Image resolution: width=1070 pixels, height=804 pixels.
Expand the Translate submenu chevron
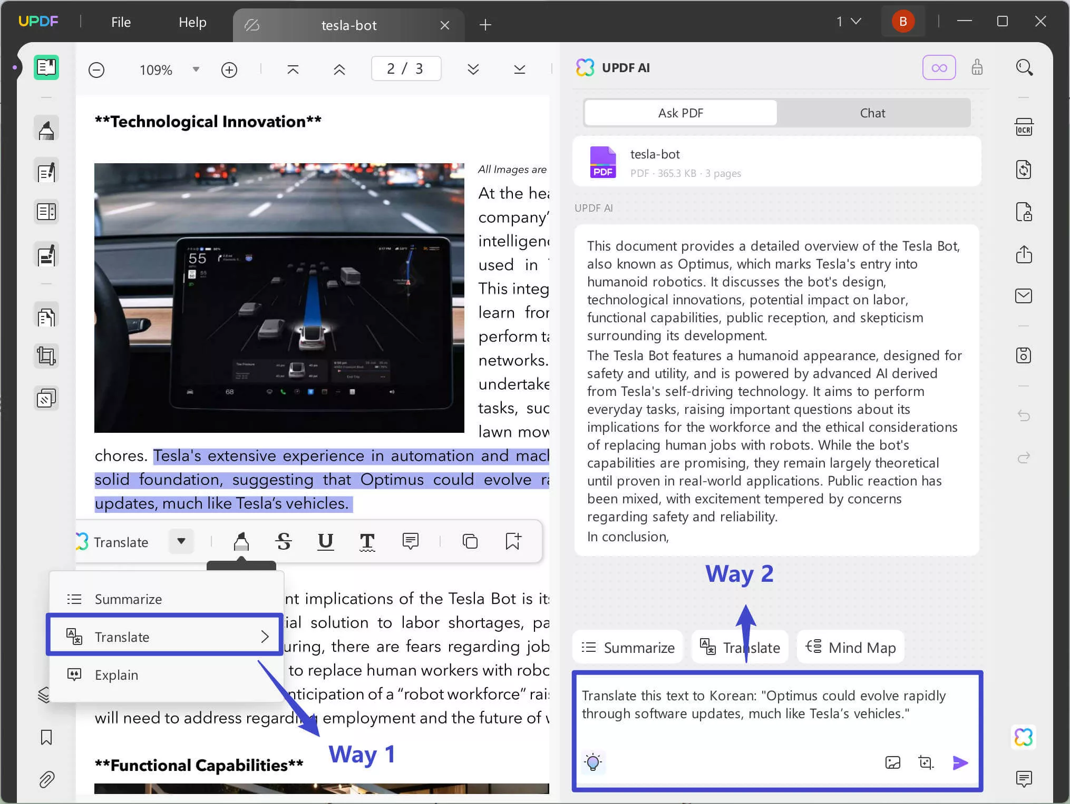(265, 637)
